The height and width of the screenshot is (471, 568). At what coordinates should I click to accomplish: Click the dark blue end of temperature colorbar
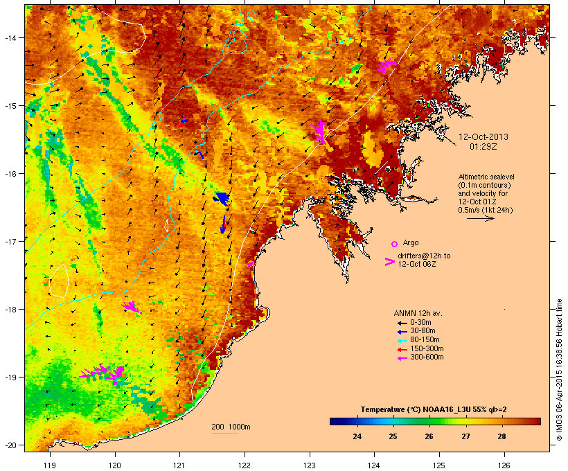click(x=335, y=421)
